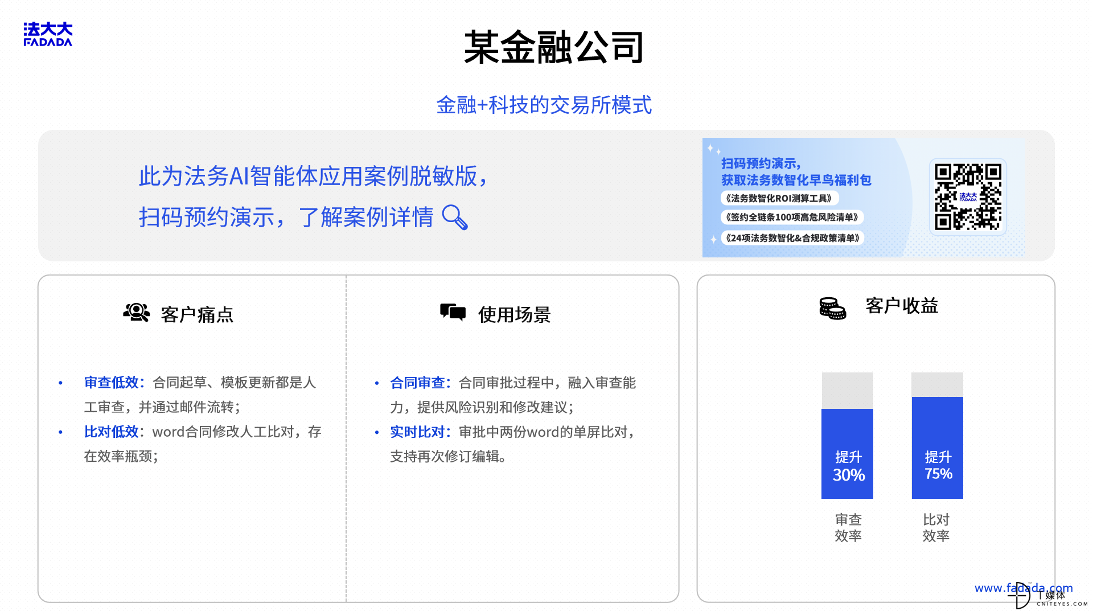Click the 客户痛点 heading
Image resolution: width=1093 pixels, height=615 pixels.
tap(197, 314)
